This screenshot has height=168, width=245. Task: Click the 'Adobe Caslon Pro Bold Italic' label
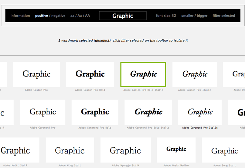[143, 90]
